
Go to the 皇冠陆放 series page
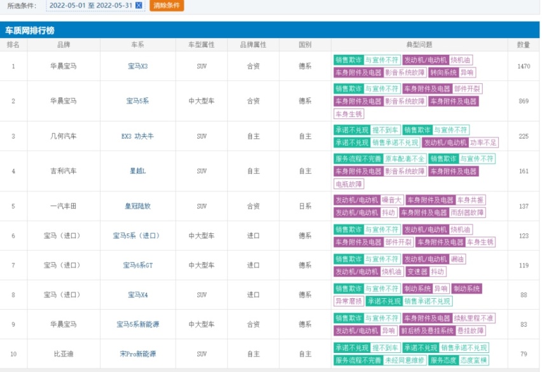pos(137,206)
